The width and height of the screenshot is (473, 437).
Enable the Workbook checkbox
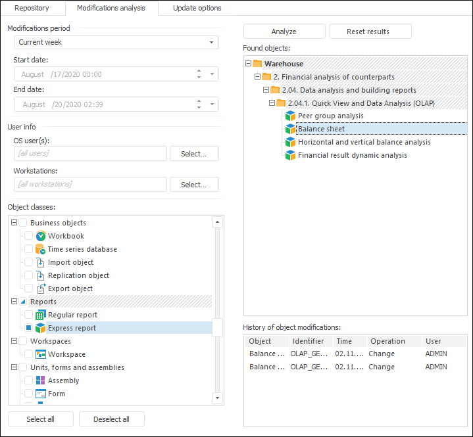[x=28, y=236]
